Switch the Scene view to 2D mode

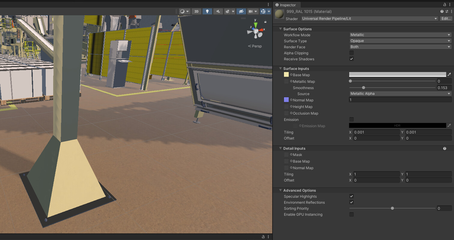(196, 11)
